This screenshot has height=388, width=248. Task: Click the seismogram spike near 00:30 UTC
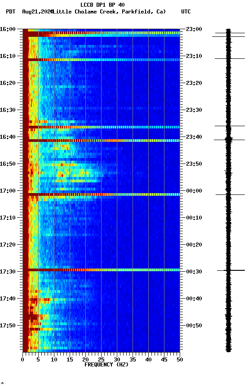(x=231, y=270)
